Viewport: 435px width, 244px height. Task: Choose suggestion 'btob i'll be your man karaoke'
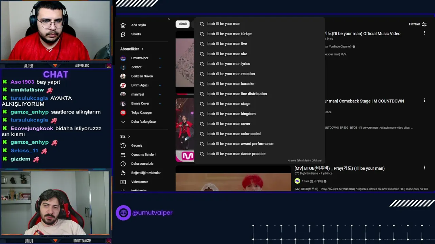[x=259, y=84]
